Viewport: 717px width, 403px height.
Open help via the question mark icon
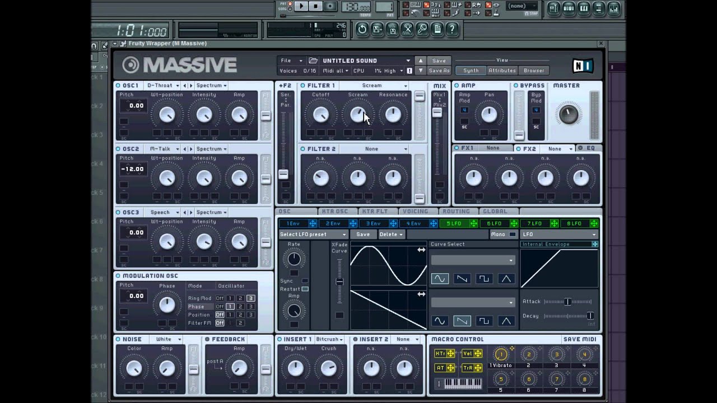click(453, 29)
